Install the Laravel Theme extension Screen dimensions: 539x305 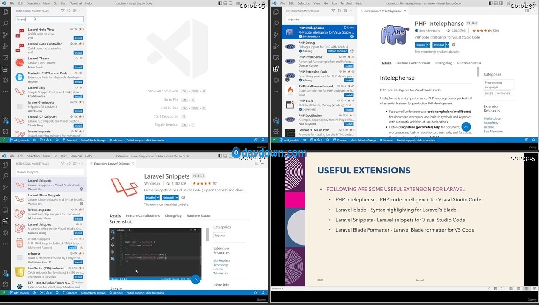click(78, 67)
